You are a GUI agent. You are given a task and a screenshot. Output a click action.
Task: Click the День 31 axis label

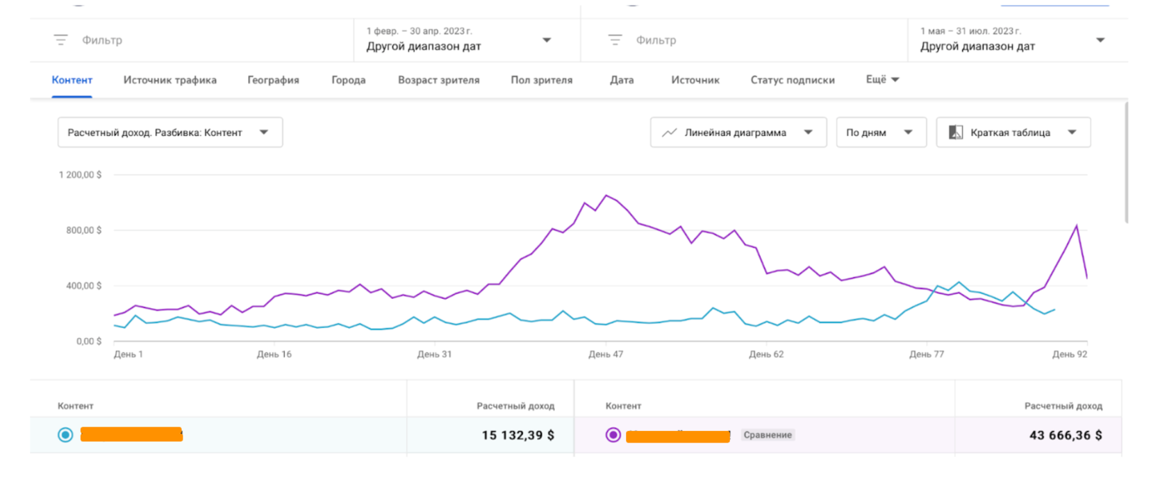pyautogui.click(x=435, y=355)
